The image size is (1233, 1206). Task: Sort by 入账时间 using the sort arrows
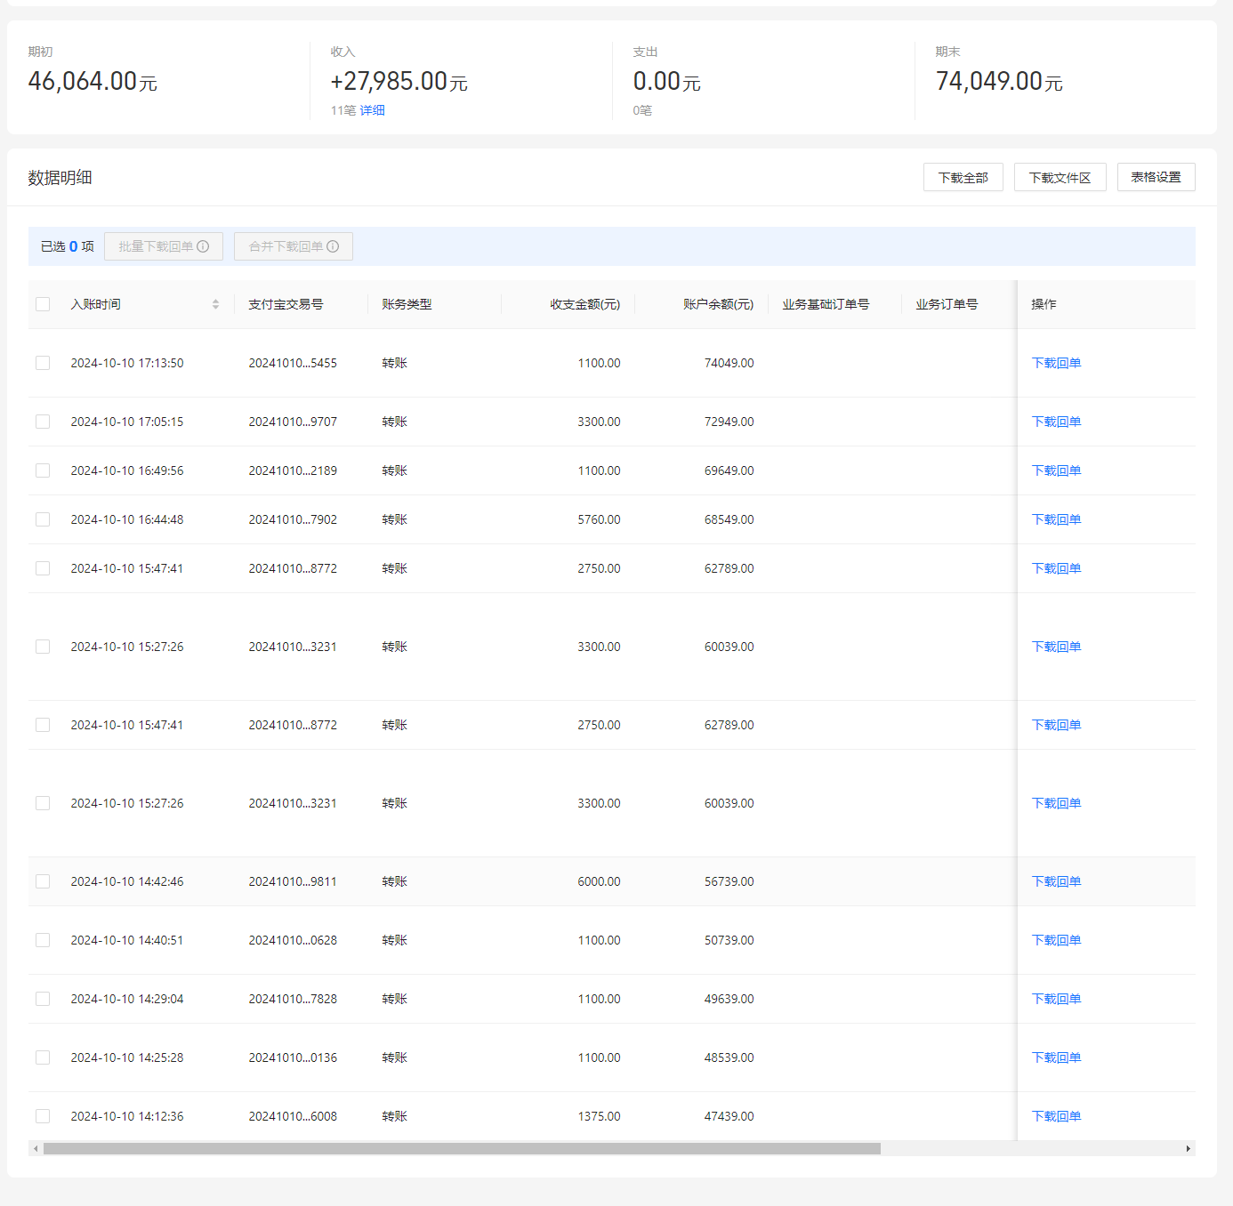coord(215,304)
